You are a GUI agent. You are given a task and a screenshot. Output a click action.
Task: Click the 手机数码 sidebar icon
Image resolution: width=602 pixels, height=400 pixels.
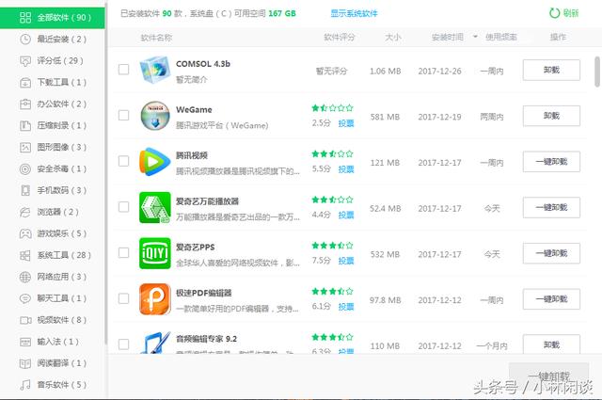(x=25, y=190)
